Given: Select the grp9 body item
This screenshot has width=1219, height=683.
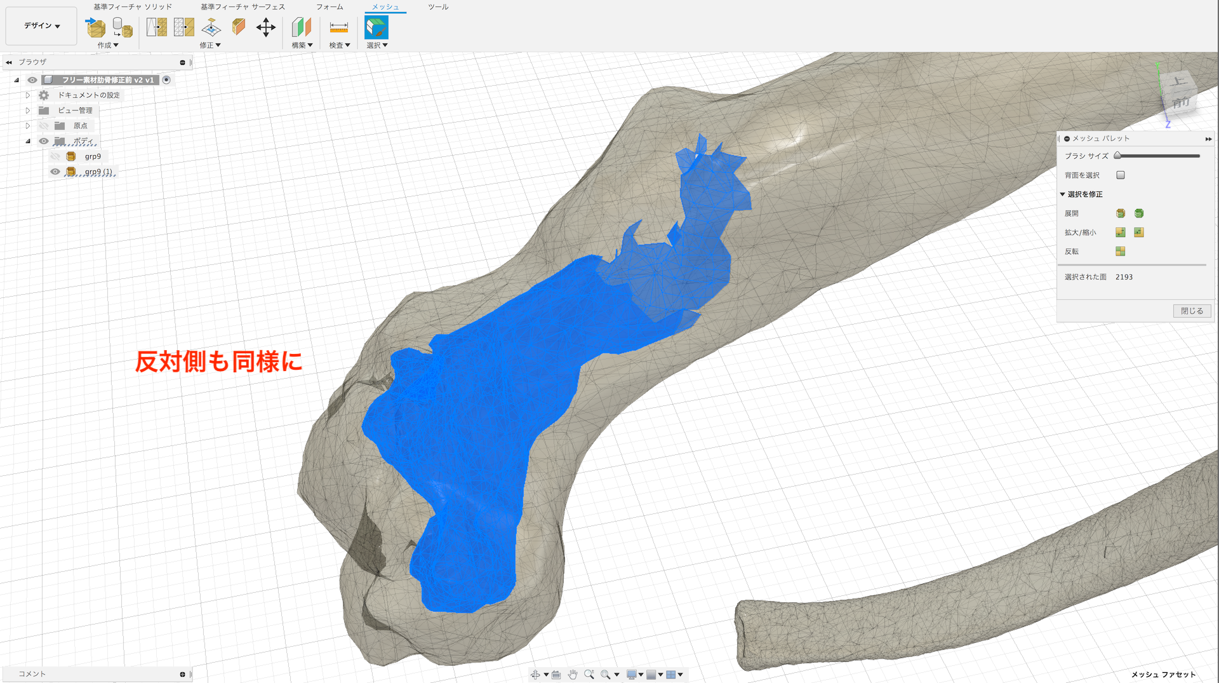Looking at the screenshot, I should point(93,156).
